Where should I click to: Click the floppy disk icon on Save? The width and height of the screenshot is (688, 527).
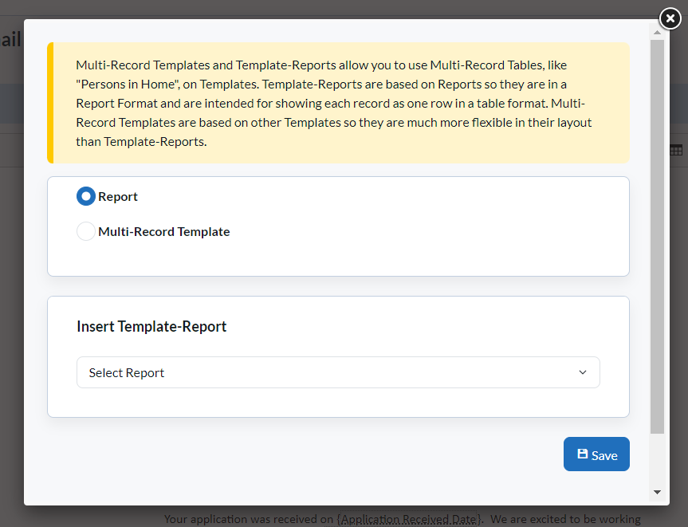pyautogui.click(x=582, y=454)
